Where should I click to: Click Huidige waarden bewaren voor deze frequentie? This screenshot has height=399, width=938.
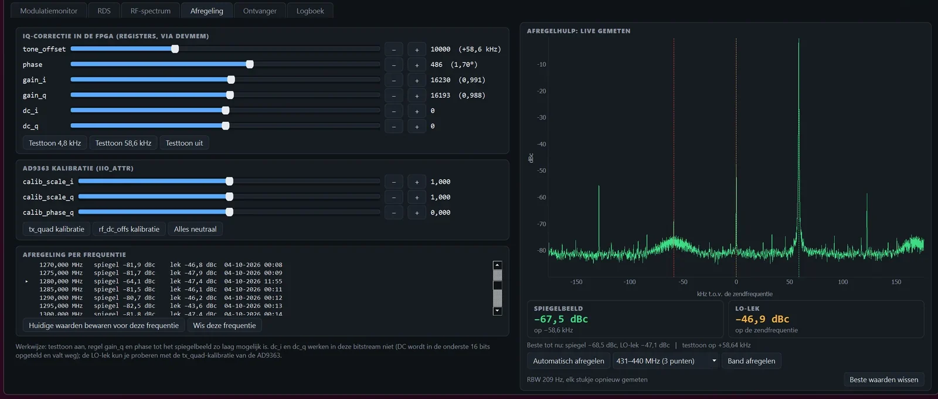click(104, 325)
